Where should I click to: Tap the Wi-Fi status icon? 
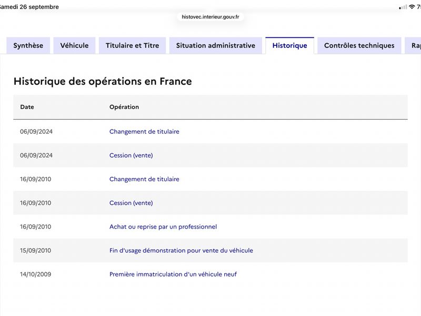412,7
